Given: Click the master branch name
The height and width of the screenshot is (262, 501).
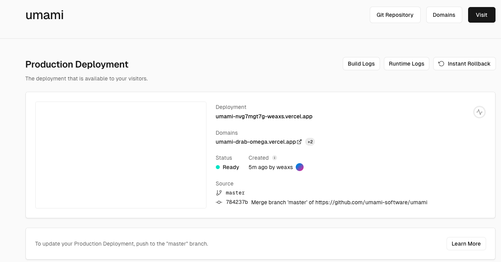Looking at the screenshot, I should (x=235, y=193).
